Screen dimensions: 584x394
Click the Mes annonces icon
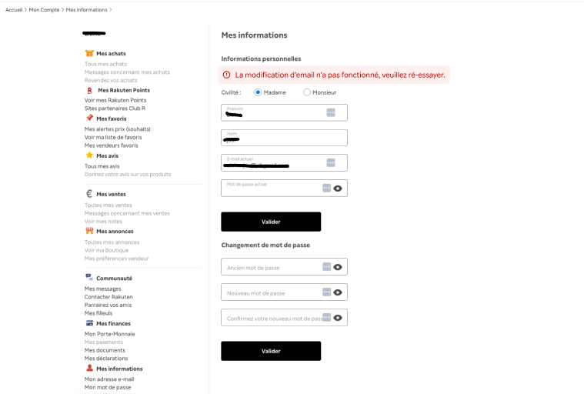[x=89, y=231]
